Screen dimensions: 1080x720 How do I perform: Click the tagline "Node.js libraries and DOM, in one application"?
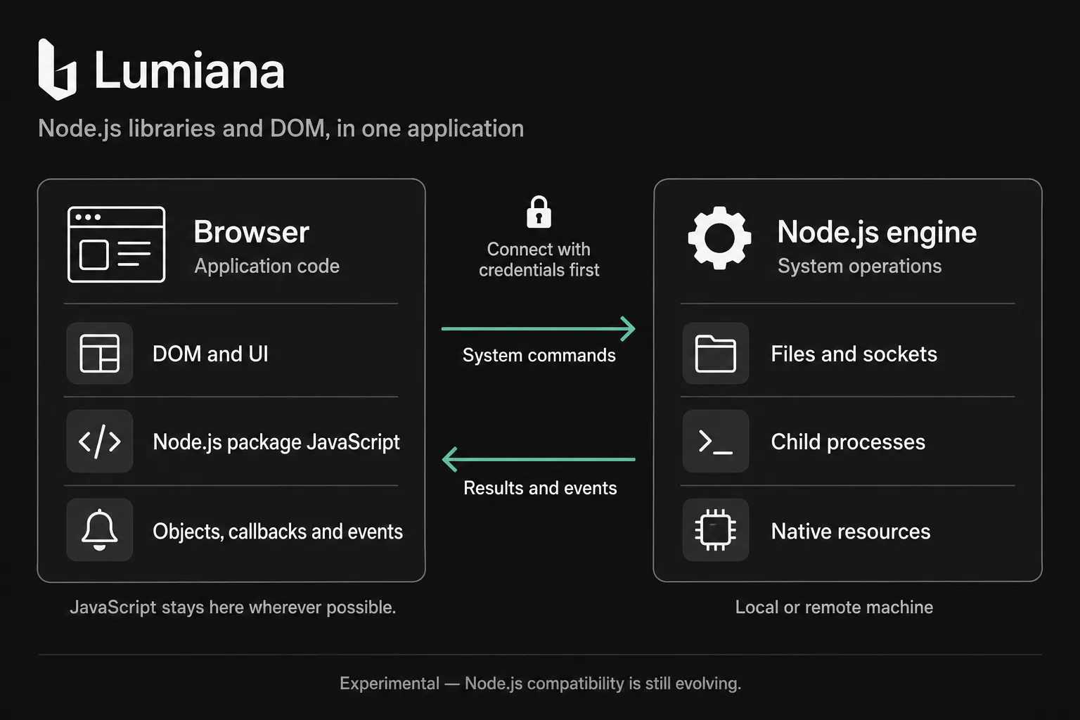[281, 129]
